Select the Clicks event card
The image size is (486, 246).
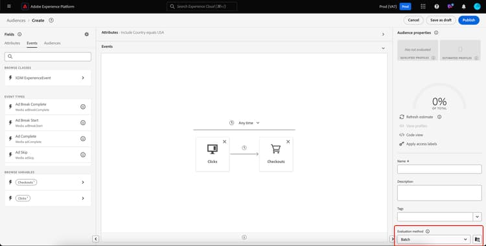click(213, 154)
